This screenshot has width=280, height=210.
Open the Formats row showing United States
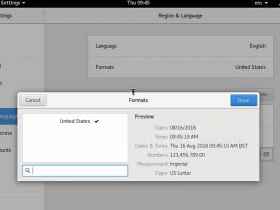pyautogui.click(x=180, y=67)
